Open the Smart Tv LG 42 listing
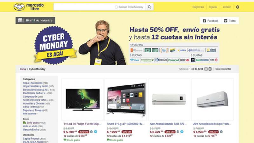254x143 pixels. [125, 124]
